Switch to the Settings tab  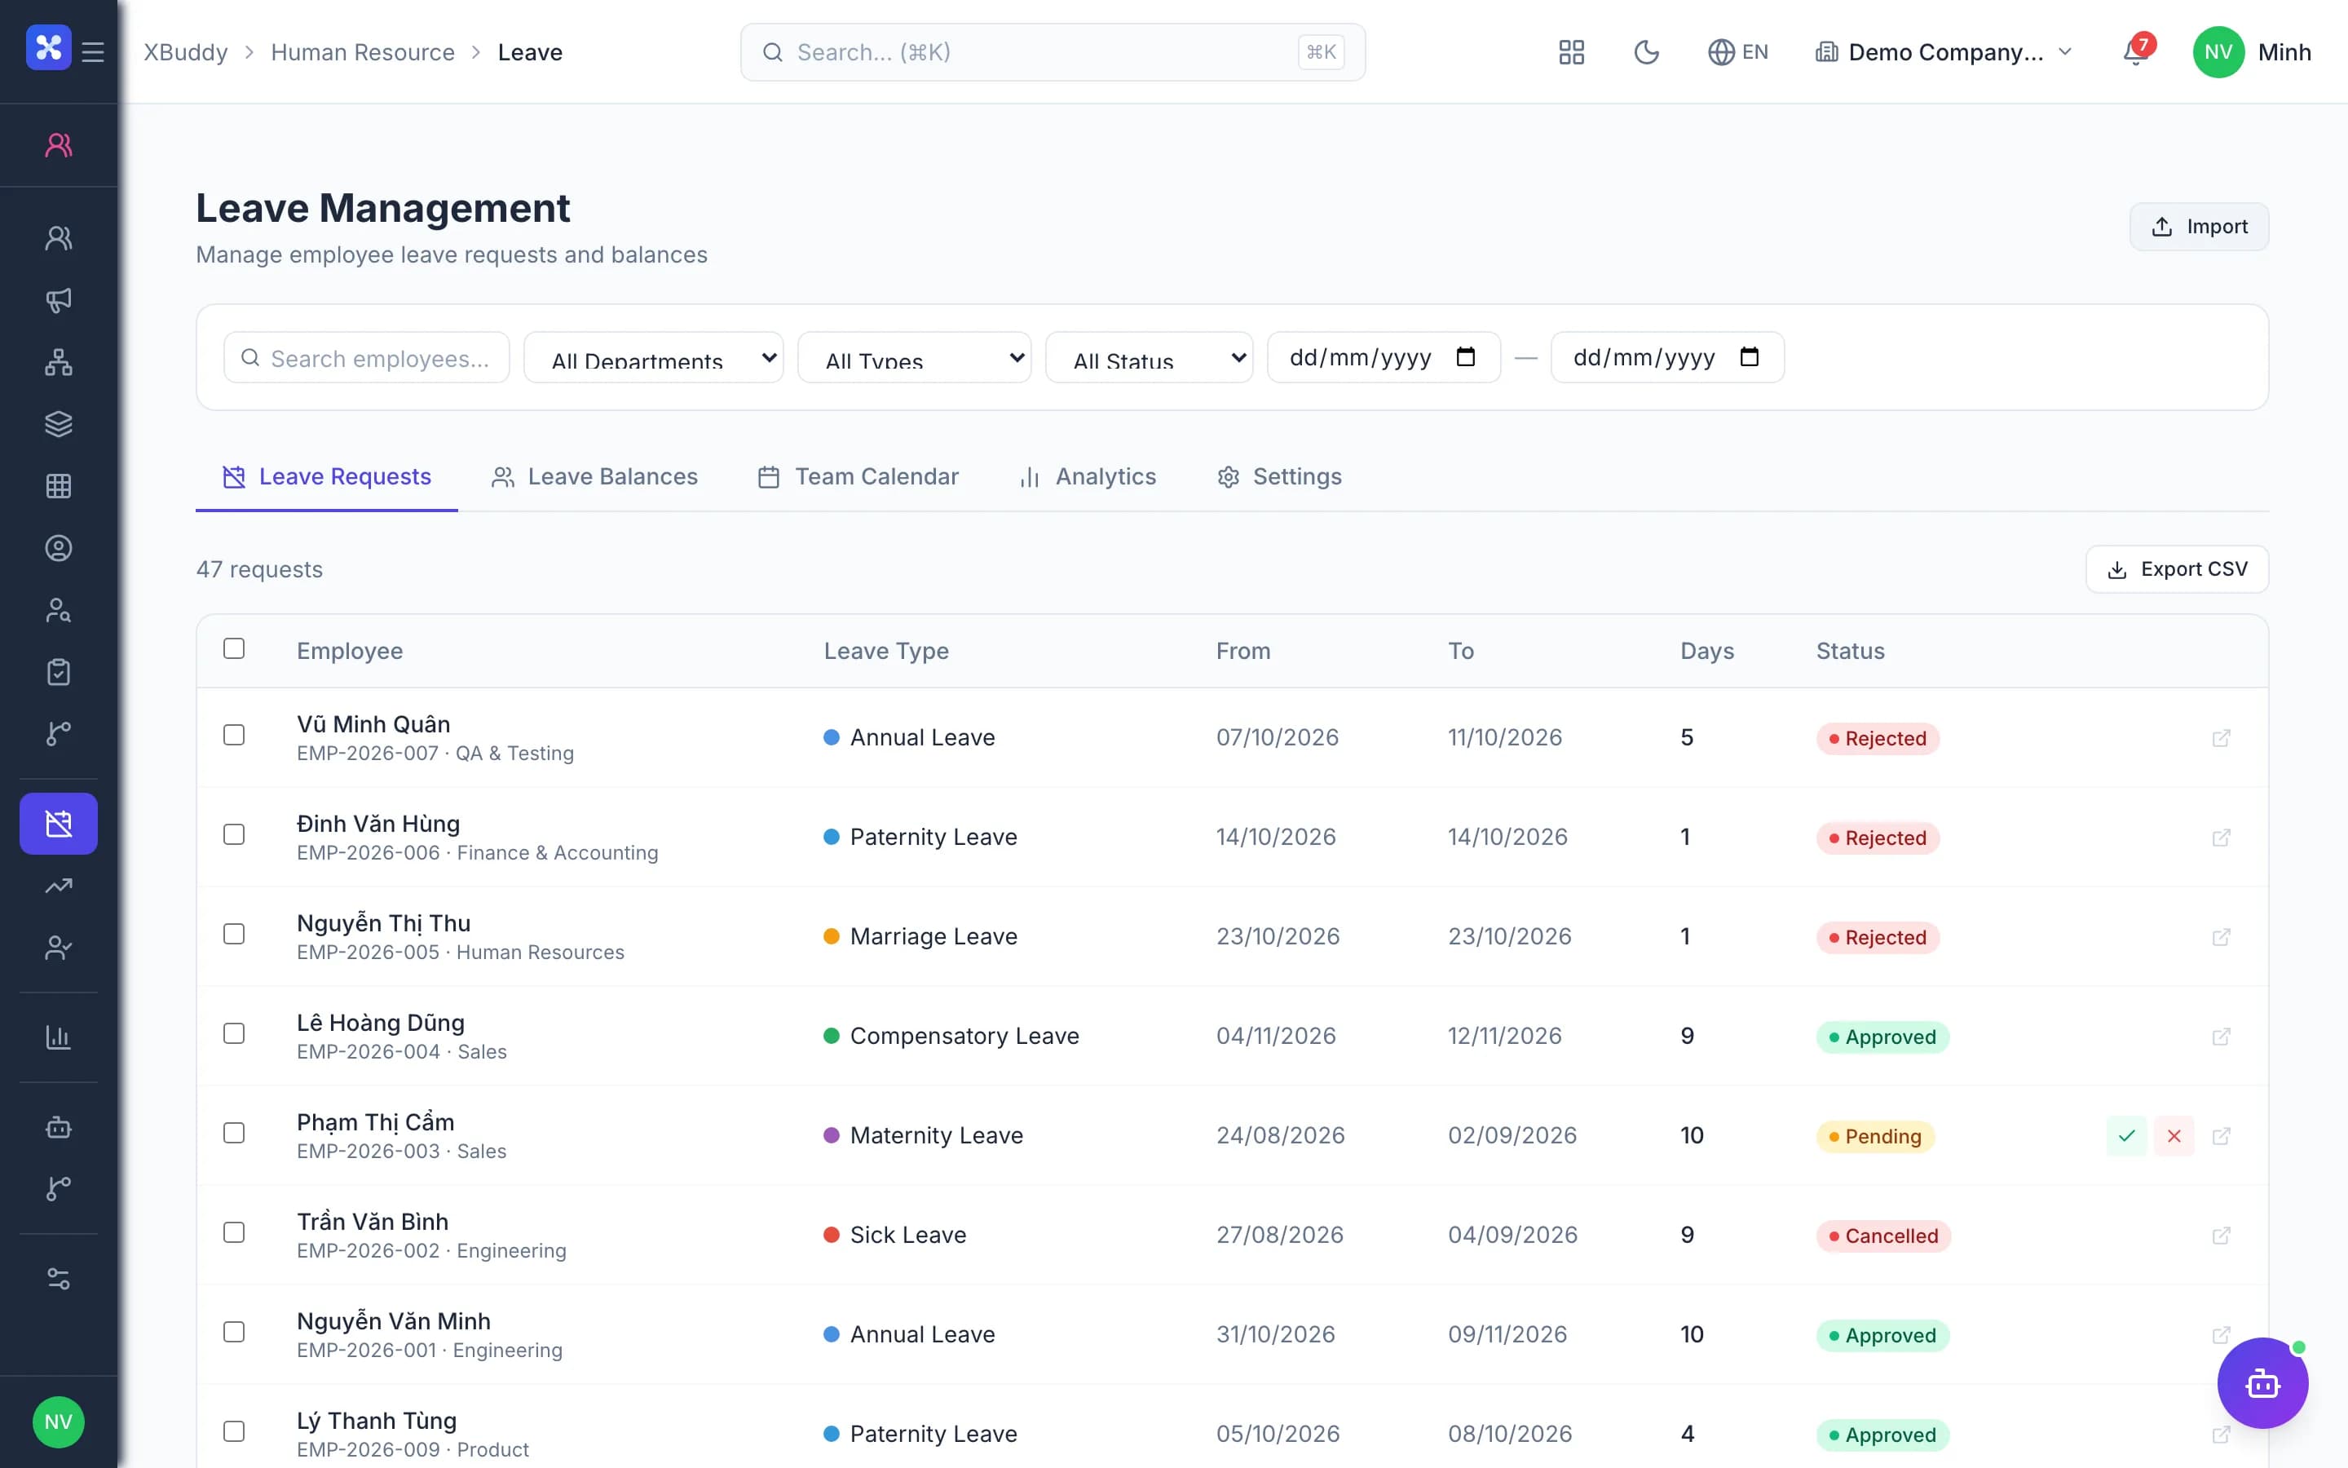1279,477
